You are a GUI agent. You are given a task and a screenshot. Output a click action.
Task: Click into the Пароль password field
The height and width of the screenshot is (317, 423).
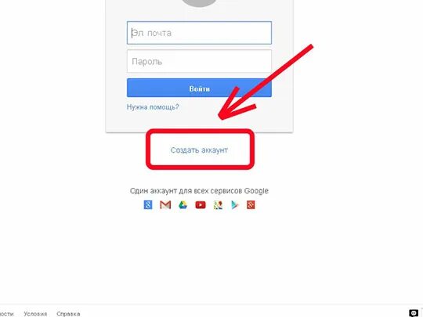[200, 61]
